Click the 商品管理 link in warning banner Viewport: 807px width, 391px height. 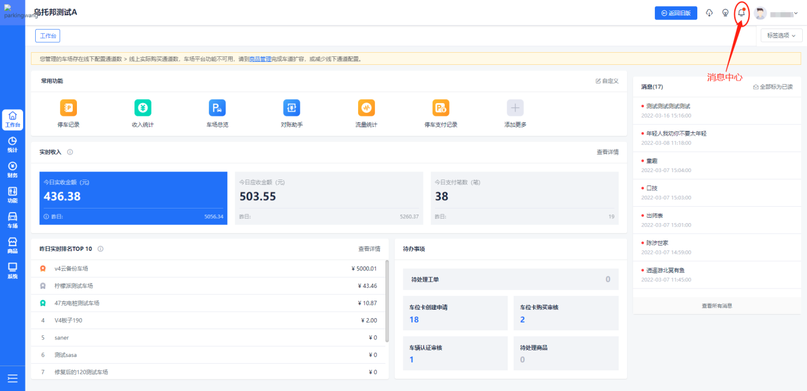tap(260, 59)
